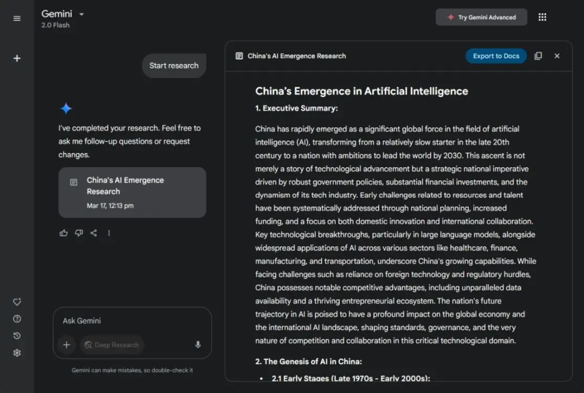
Task: Open Settings from the sidebar
Action: [x=17, y=353]
